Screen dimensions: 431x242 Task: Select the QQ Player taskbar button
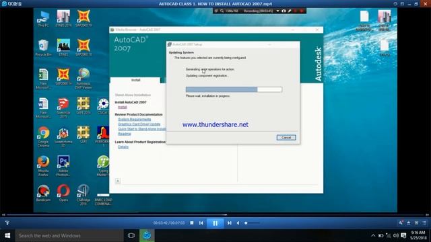(147, 235)
